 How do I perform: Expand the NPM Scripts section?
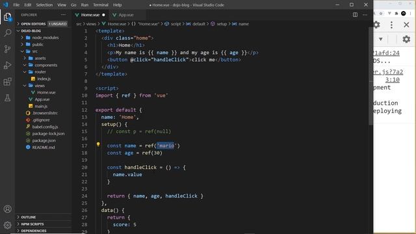[x=44, y=224]
